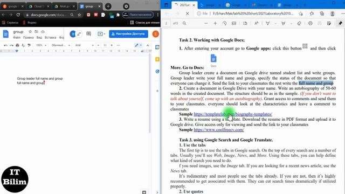The width and height of the screenshot is (345, 194).
Task: Select the Draw pen tool in PDF toolbar
Action: pyautogui.click(x=267, y=23)
